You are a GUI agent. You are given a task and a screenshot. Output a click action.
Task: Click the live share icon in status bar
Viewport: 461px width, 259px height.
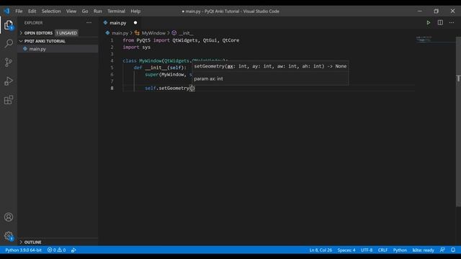(73, 250)
